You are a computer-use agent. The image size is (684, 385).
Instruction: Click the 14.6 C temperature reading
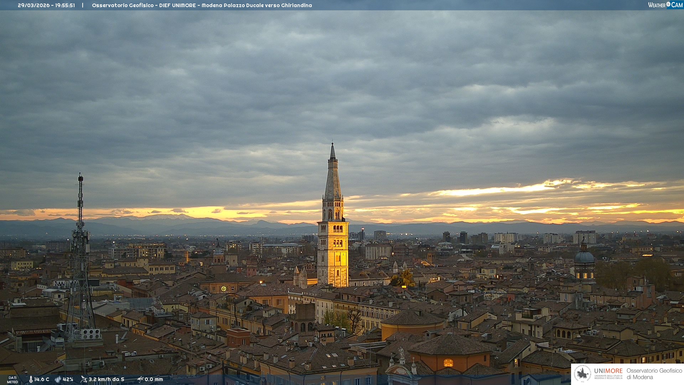pyautogui.click(x=42, y=379)
